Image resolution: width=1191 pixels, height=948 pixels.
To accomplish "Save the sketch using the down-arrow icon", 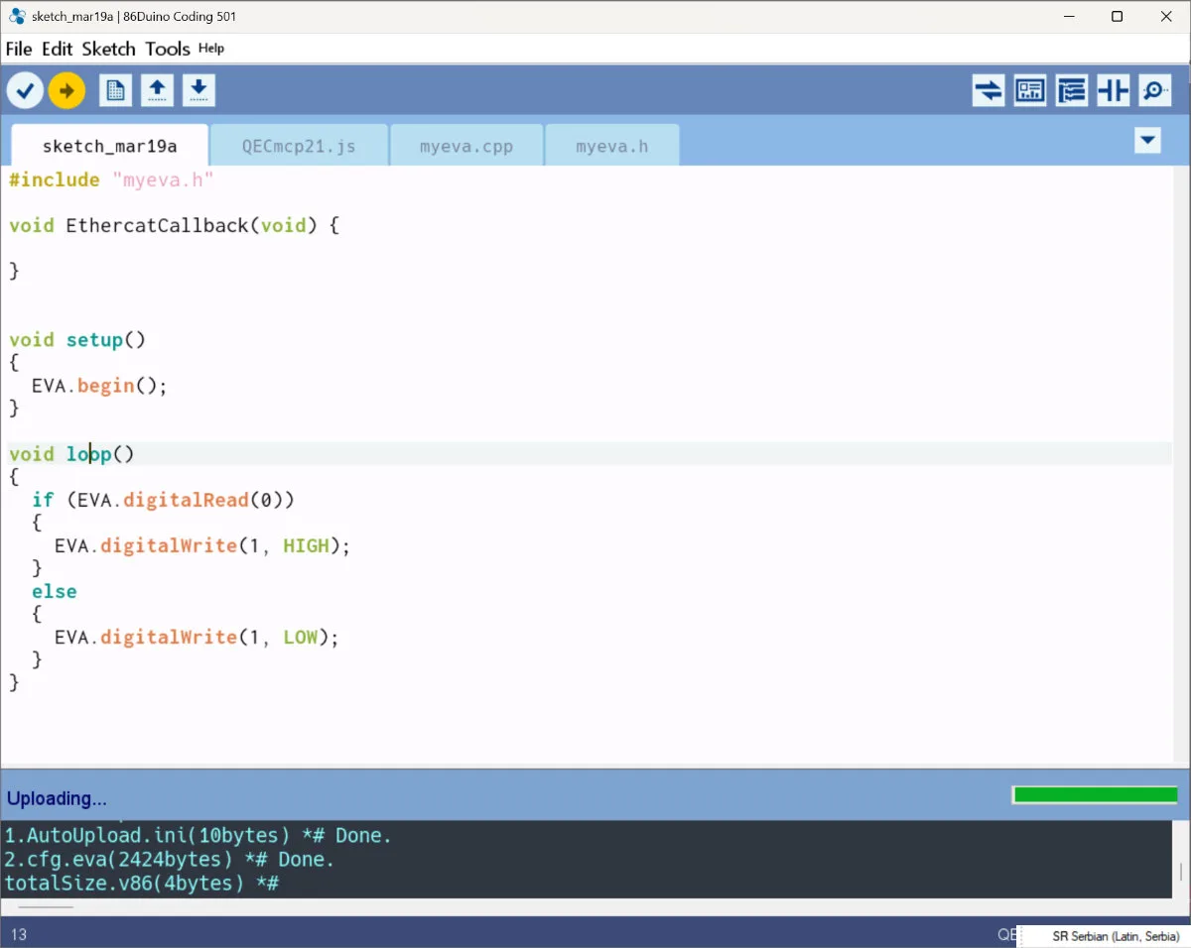I will pyautogui.click(x=198, y=91).
